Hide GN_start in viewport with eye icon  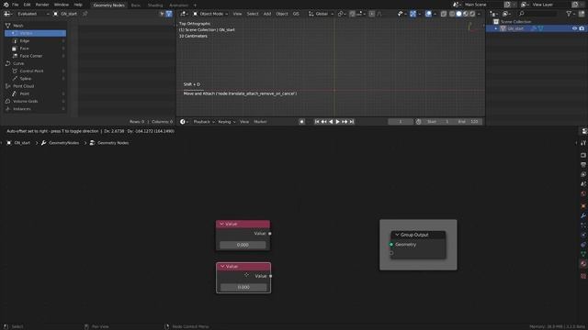[574, 28]
